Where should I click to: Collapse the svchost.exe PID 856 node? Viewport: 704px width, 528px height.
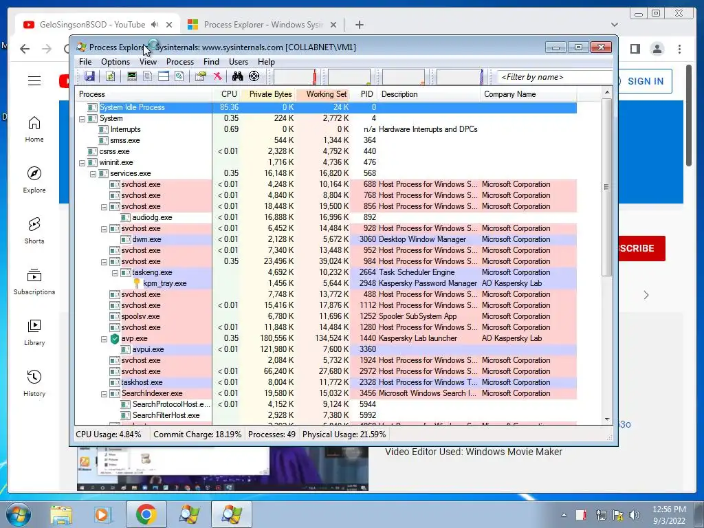coord(104,206)
